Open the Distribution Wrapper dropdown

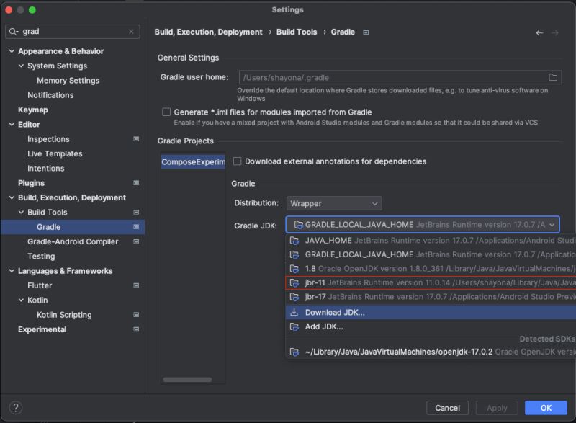(x=333, y=203)
